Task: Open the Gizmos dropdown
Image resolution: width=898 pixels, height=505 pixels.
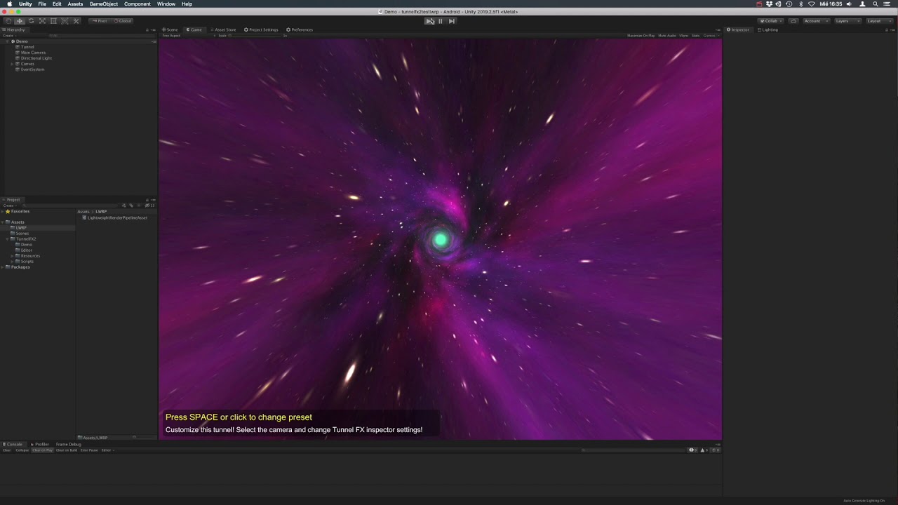Action: click(711, 35)
